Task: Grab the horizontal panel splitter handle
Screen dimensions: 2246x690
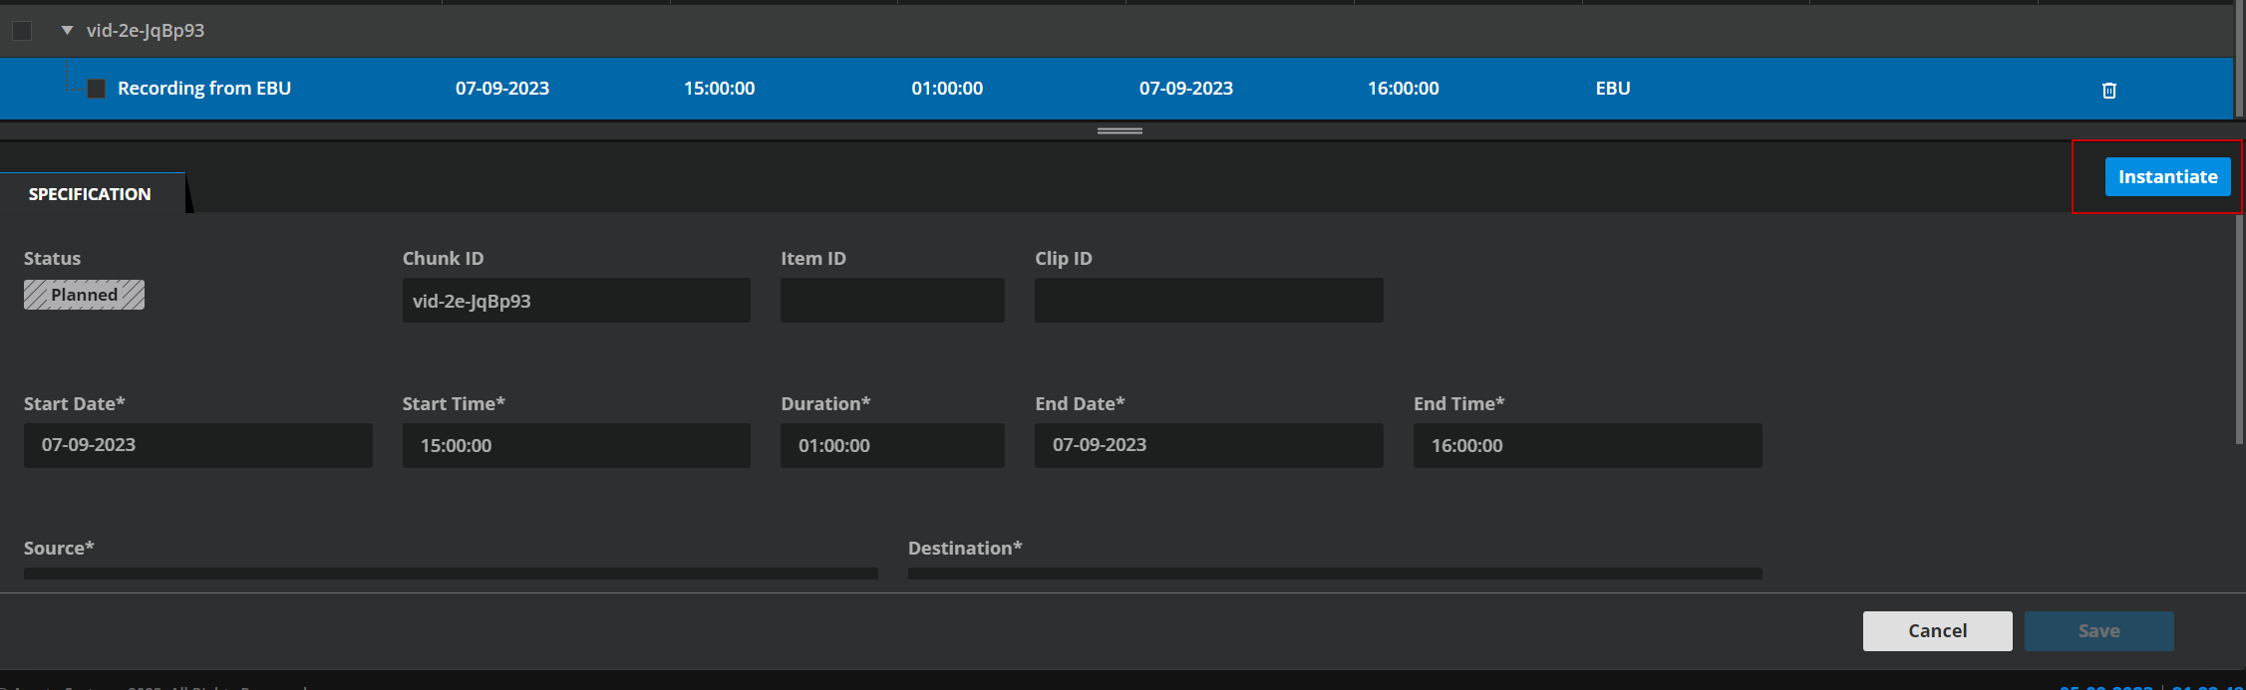Action: (1119, 130)
